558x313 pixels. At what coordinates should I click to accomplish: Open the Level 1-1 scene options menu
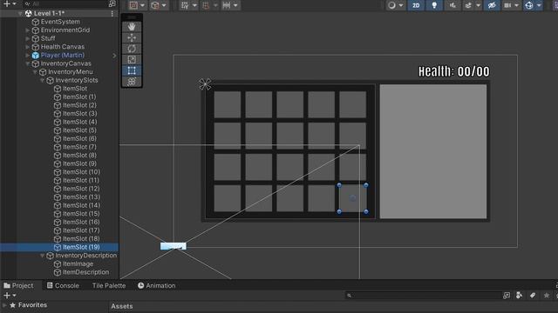coord(112,14)
